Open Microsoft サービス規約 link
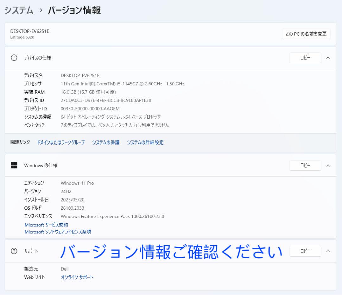The height and width of the screenshot is (295, 342). coord(46,225)
